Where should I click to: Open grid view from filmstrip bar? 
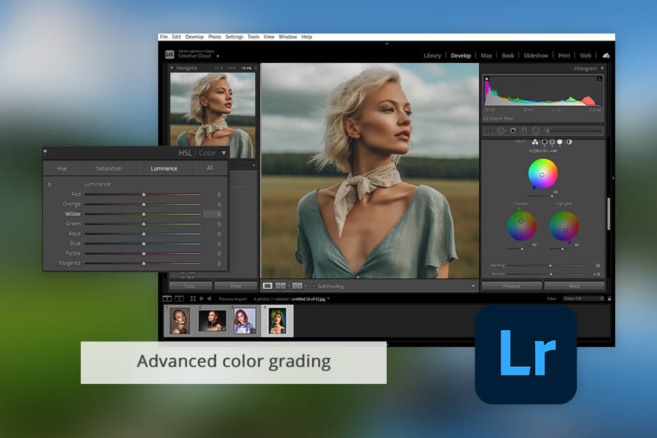tap(193, 299)
